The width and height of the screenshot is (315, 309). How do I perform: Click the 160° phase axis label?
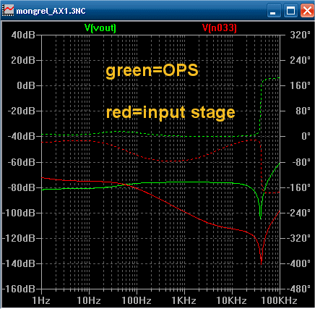[300, 85]
